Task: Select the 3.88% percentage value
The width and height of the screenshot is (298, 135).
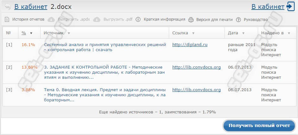Action: pos(28,90)
